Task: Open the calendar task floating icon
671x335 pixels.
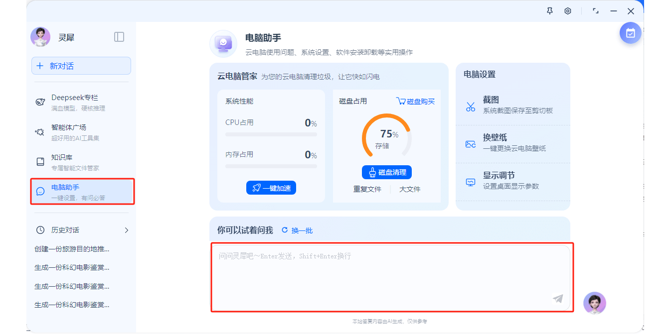Action: point(630,33)
